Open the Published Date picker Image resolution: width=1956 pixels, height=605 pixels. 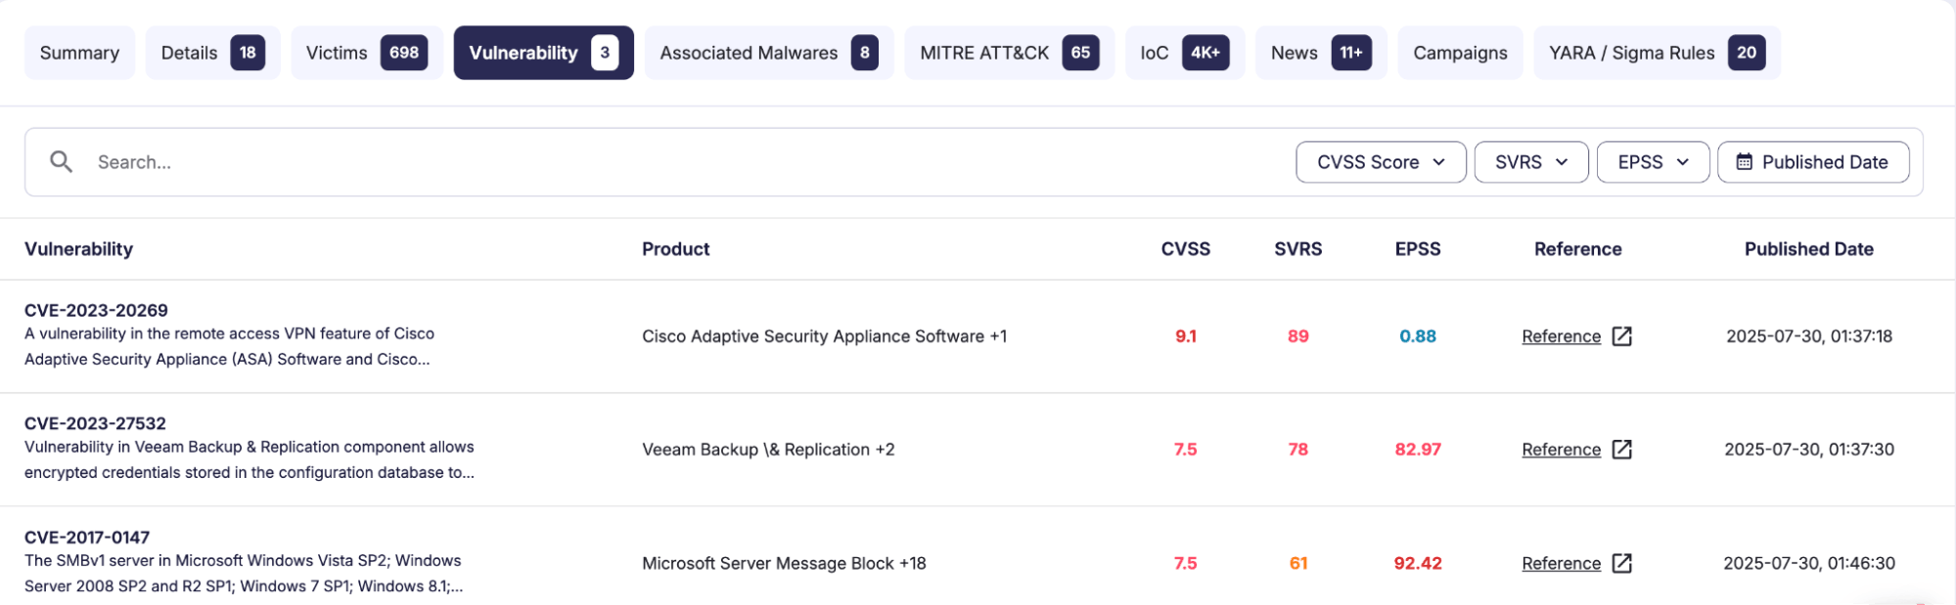[x=1813, y=162]
